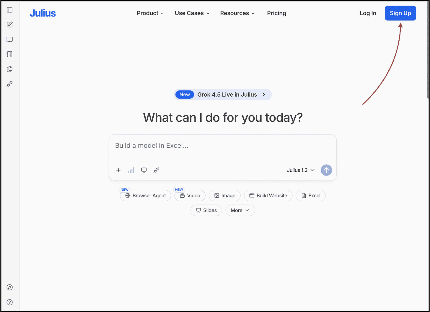
Task: Start a new chat with the compose icon
Action: click(10, 25)
